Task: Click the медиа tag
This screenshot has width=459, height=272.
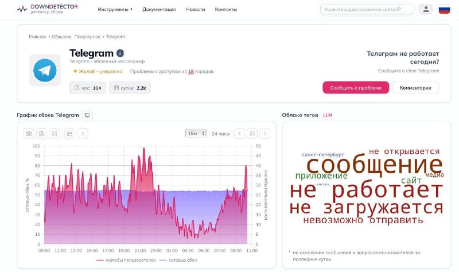Action: tap(434, 175)
